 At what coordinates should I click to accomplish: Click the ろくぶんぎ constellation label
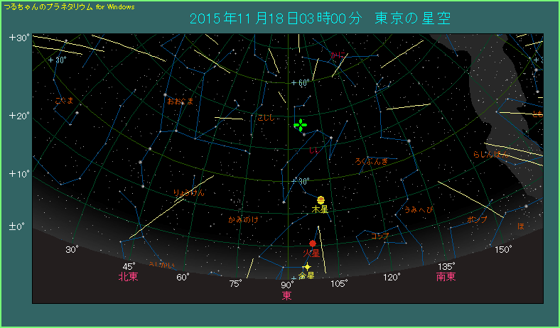pos(372,162)
